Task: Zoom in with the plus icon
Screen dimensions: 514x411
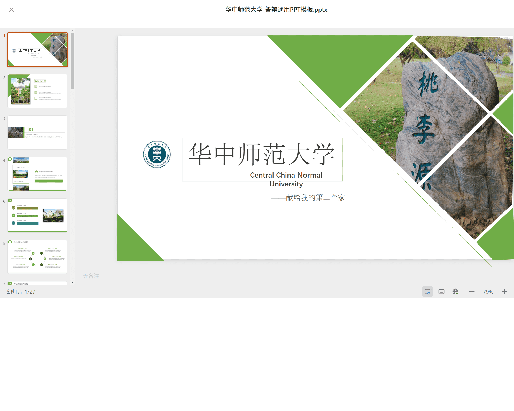Action: [x=504, y=292]
